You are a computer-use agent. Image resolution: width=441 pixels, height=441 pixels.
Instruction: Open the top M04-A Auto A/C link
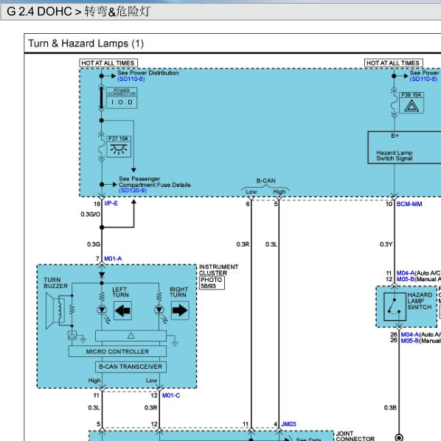[406, 273]
